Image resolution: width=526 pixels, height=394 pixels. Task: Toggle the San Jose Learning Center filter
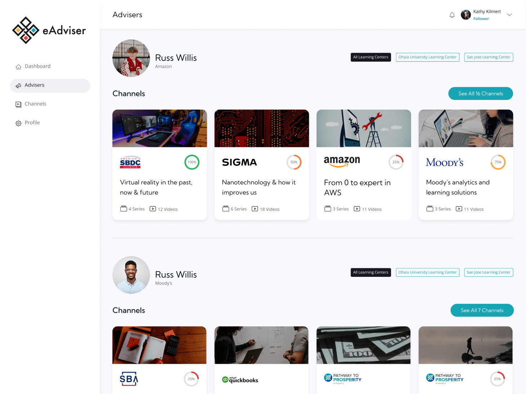[489, 57]
